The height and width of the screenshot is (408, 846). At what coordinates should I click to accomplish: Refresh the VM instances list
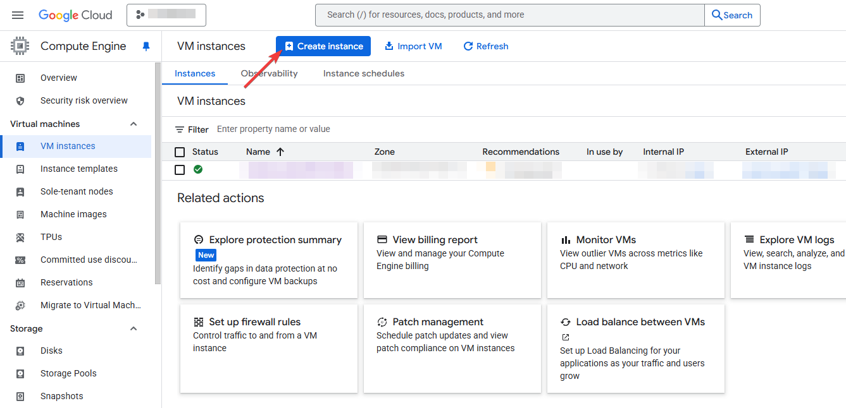tap(486, 46)
